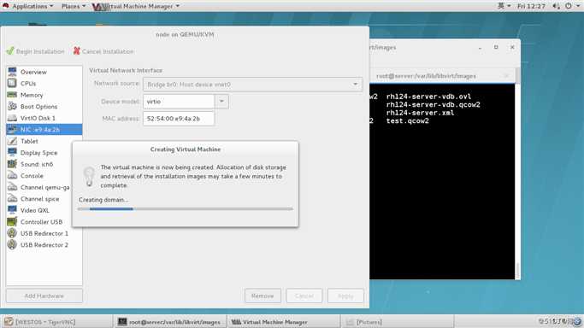The height and width of the screenshot is (328, 584).
Task: Open the input method menu in top panel
Action: point(504,6)
